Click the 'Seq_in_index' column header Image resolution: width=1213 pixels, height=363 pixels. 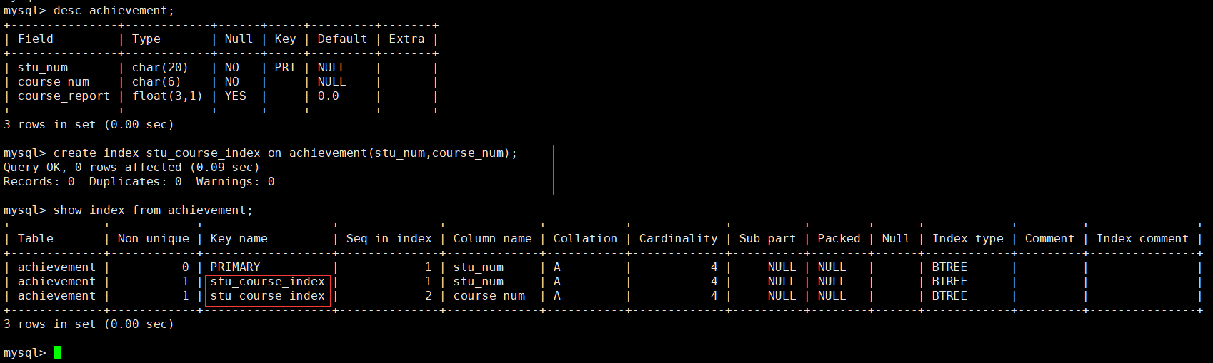(x=389, y=238)
